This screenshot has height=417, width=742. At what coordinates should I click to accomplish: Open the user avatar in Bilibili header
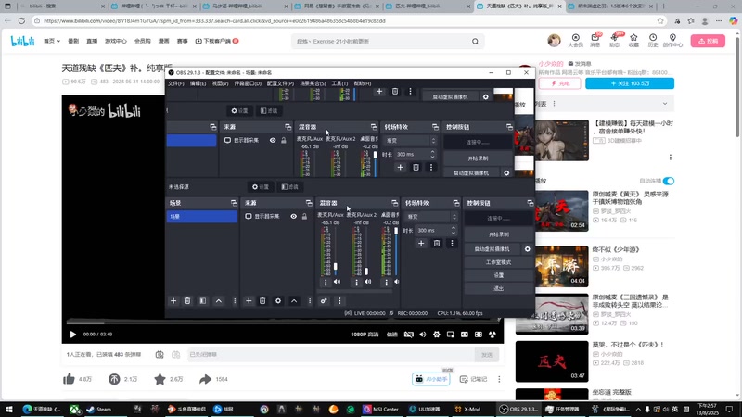[554, 41]
